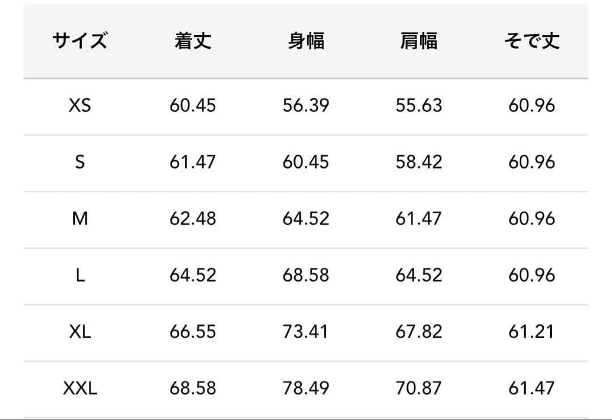This screenshot has height=420, width=612.
Task: Select the 肩幅 column header
Action: pos(419,41)
